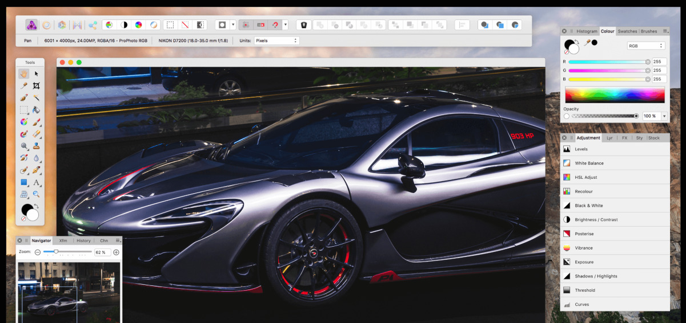686x323 pixels.
Task: Open the Quick Mask options dropdown arrow
Action: tap(232, 25)
